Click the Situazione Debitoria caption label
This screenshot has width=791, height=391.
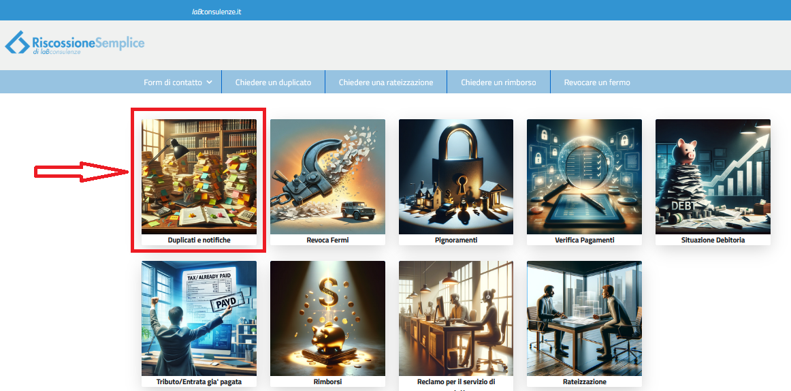pos(713,240)
